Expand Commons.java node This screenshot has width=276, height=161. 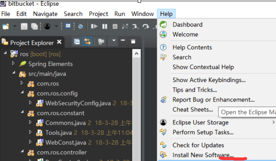coord(30,122)
